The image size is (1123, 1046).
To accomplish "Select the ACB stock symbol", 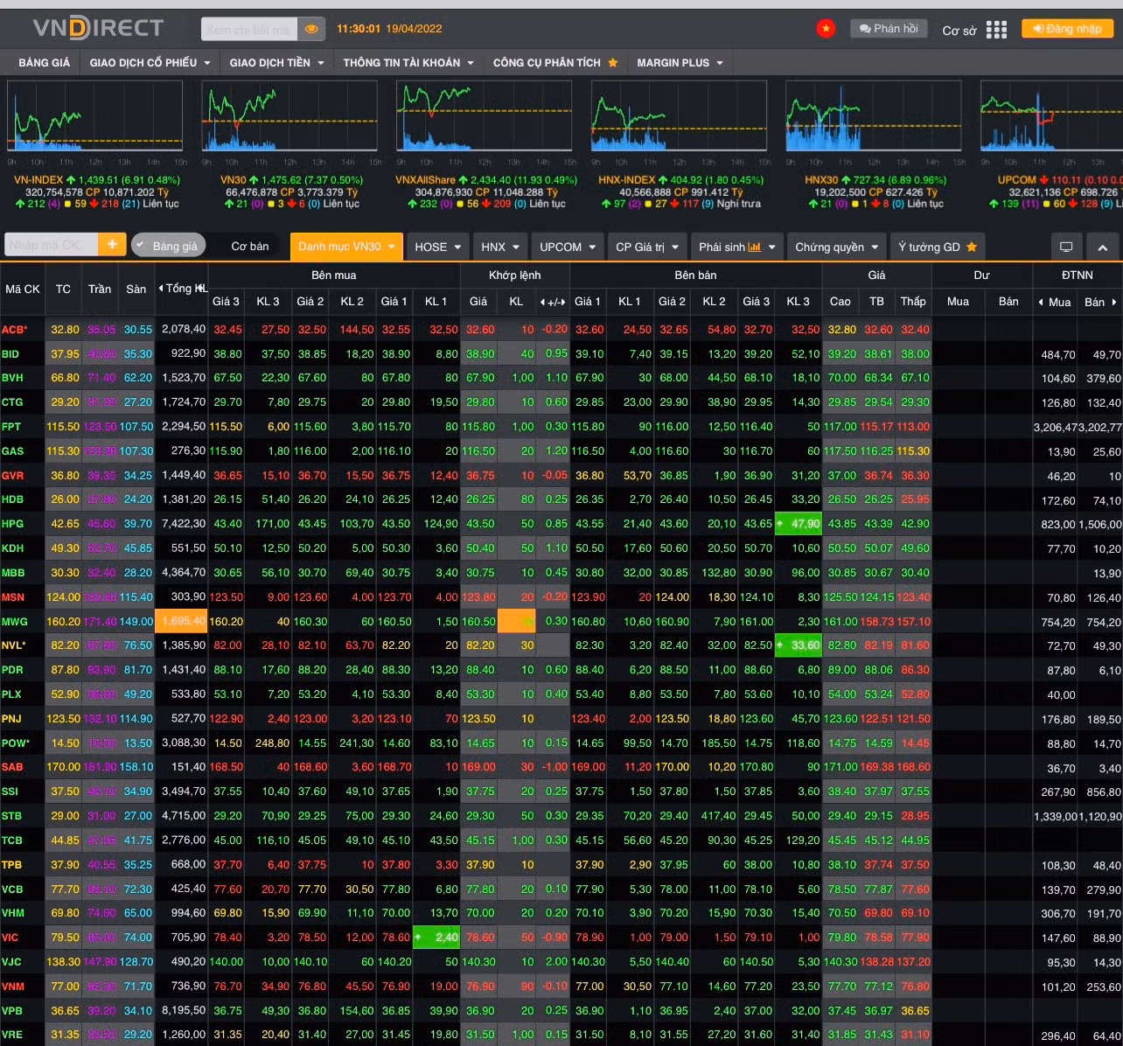I will [x=15, y=330].
